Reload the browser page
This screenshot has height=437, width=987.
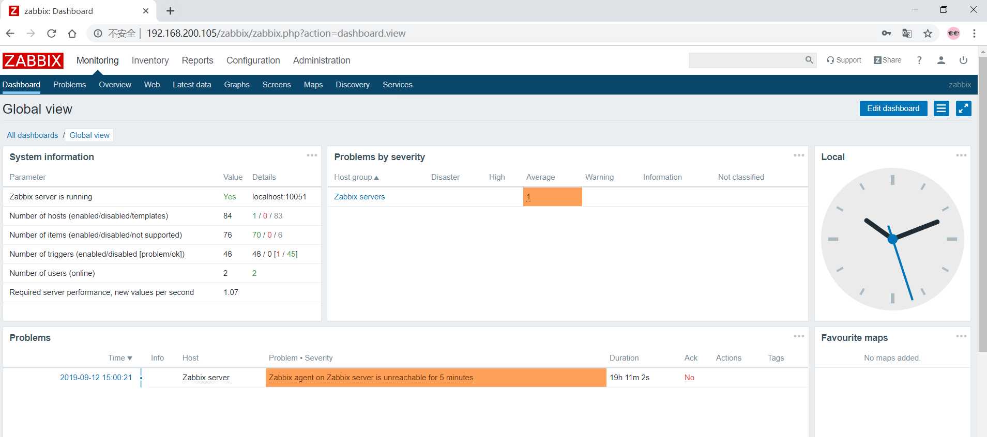[x=51, y=34]
